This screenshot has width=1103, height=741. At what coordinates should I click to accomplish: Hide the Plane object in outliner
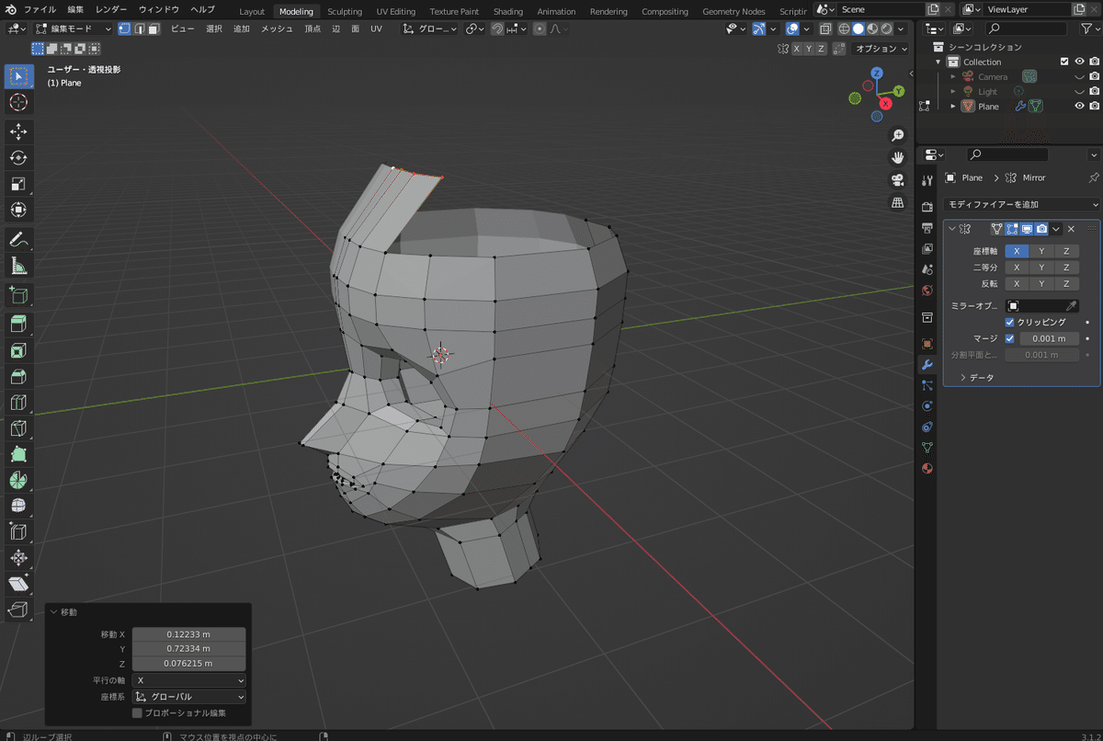(1080, 106)
